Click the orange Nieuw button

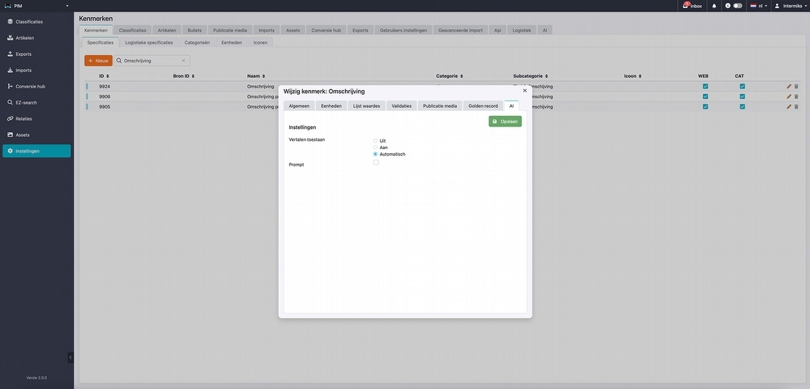tap(98, 60)
